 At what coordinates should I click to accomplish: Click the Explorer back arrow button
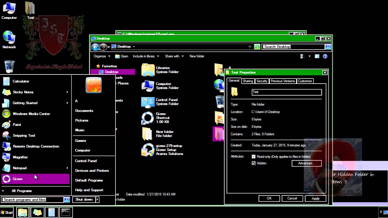coord(95,47)
